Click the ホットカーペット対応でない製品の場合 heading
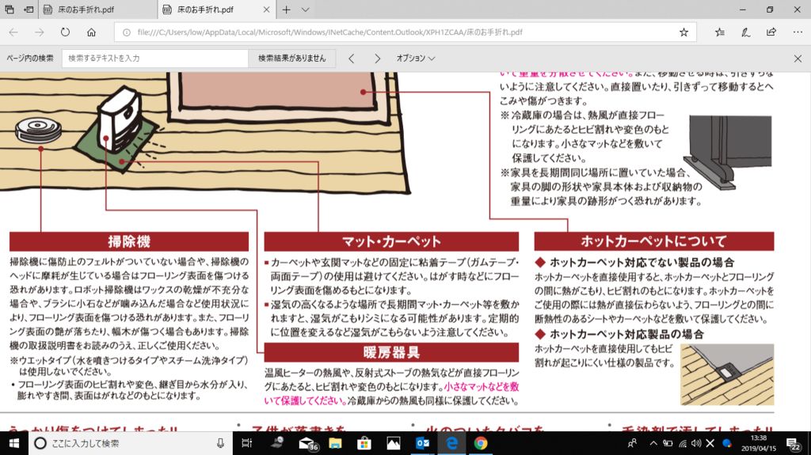The image size is (811, 455). point(642,262)
